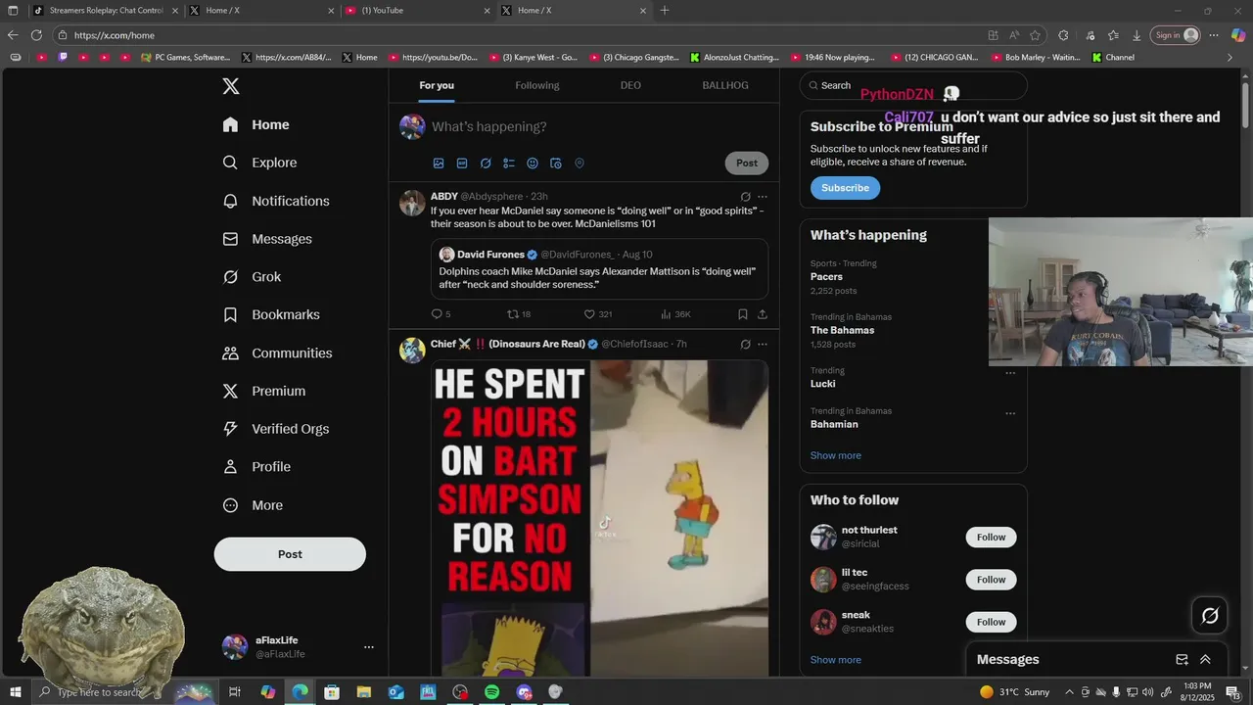1253x705 pixels.
Task: Open emoji picker in composer
Action: [533, 164]
